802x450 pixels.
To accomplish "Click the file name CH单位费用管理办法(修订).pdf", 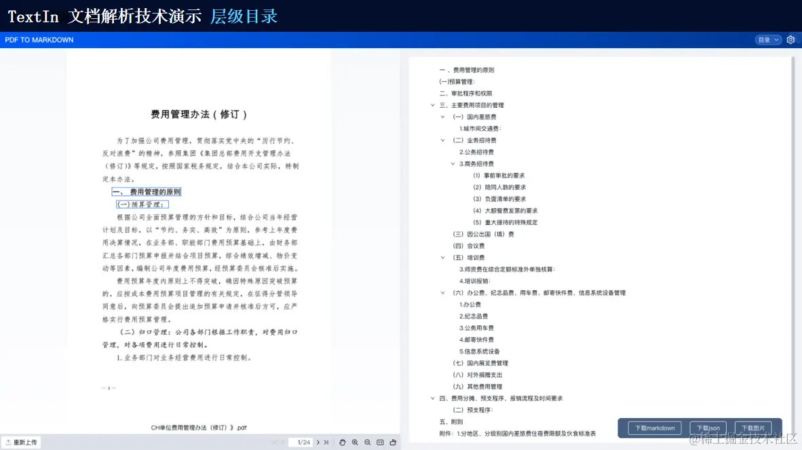I will [x=199, y=428].
